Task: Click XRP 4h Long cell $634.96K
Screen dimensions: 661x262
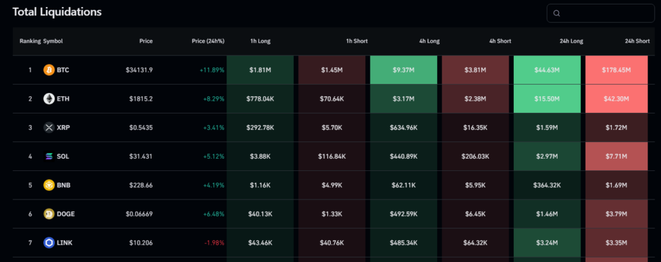Action: pos(403,127)
